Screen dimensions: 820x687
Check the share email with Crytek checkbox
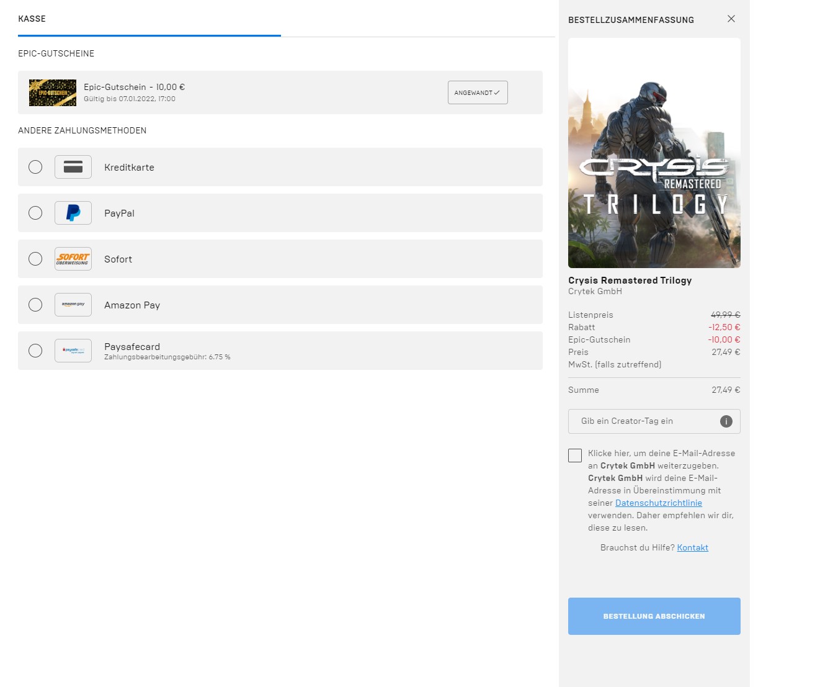coord(575,456)
